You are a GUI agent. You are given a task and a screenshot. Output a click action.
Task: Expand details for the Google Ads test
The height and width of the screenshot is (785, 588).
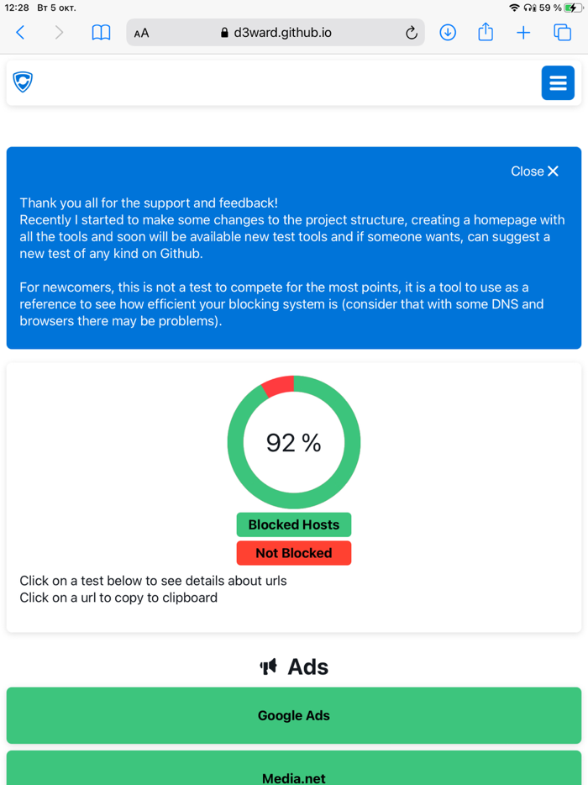click(x=294, y=715)
